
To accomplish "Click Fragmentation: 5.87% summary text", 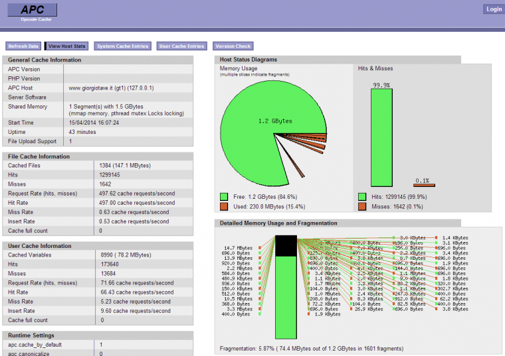I will click(312, 349).
